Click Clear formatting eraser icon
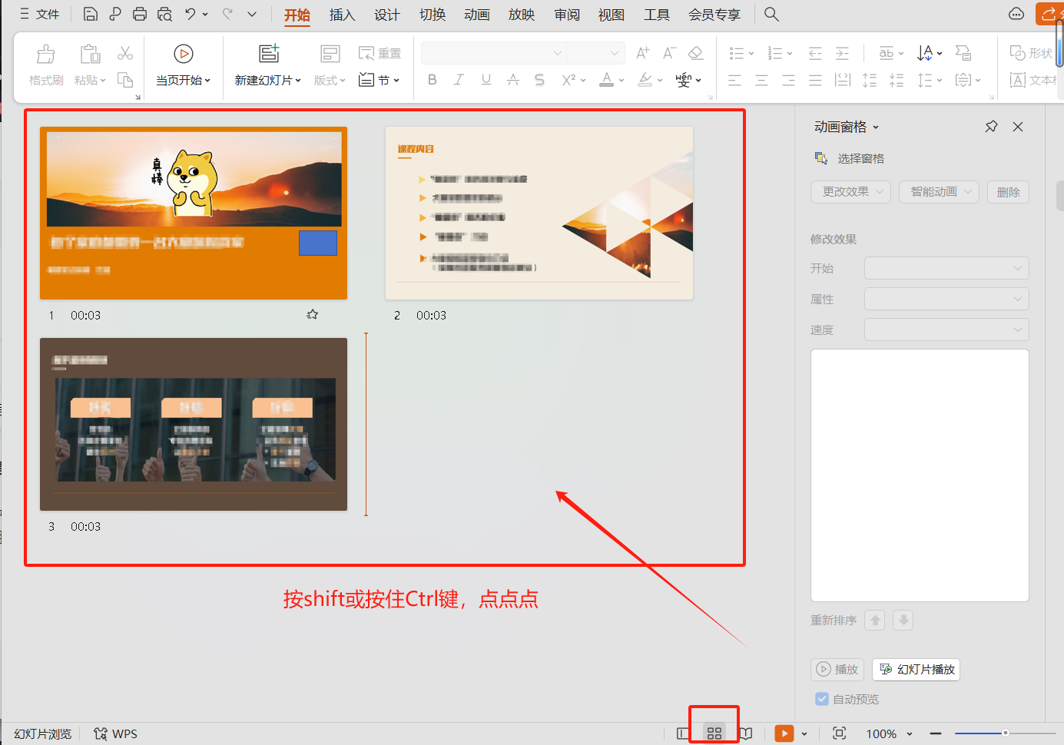Image resolution: width=1064 pixels, height=745 pixels. point(696,53)
